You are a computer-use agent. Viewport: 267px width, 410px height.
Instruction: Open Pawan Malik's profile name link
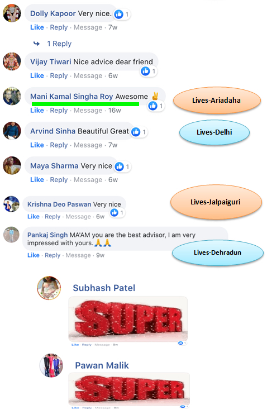(x=102, y=365)
